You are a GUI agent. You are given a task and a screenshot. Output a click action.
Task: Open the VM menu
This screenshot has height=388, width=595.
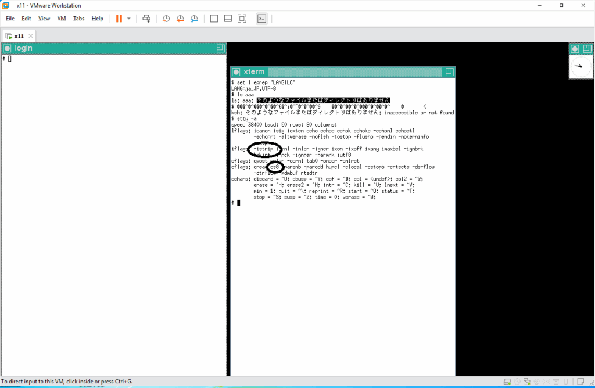62,19
